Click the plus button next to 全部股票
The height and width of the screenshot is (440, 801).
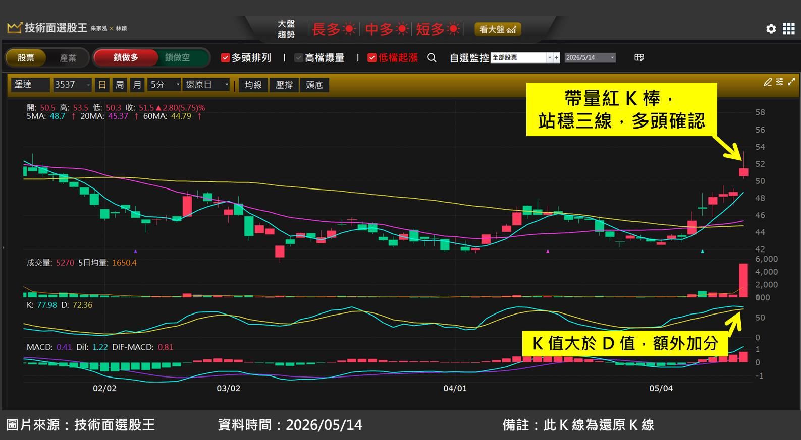[x=556, y=58]
